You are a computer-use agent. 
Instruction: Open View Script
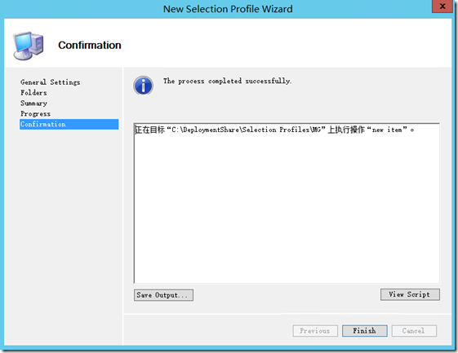point(410,294)
